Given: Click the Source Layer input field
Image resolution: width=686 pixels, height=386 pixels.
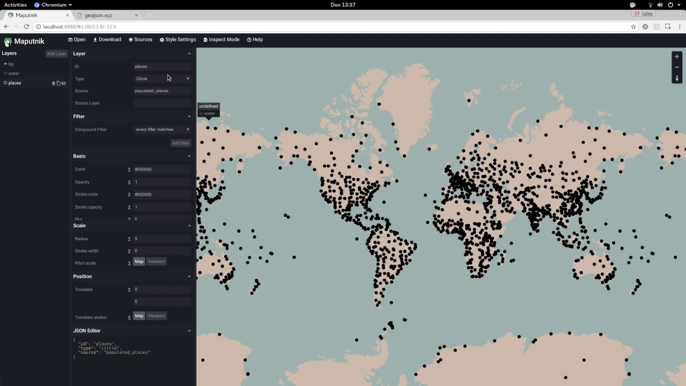Looking at the screenshot, I should 162,103.
